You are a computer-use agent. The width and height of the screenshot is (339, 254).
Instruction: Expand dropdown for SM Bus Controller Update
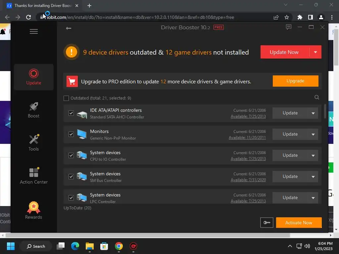coord(313,177)
